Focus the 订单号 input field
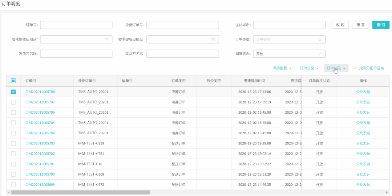Viewport: 392px width, 196px height. click(76, 25)
